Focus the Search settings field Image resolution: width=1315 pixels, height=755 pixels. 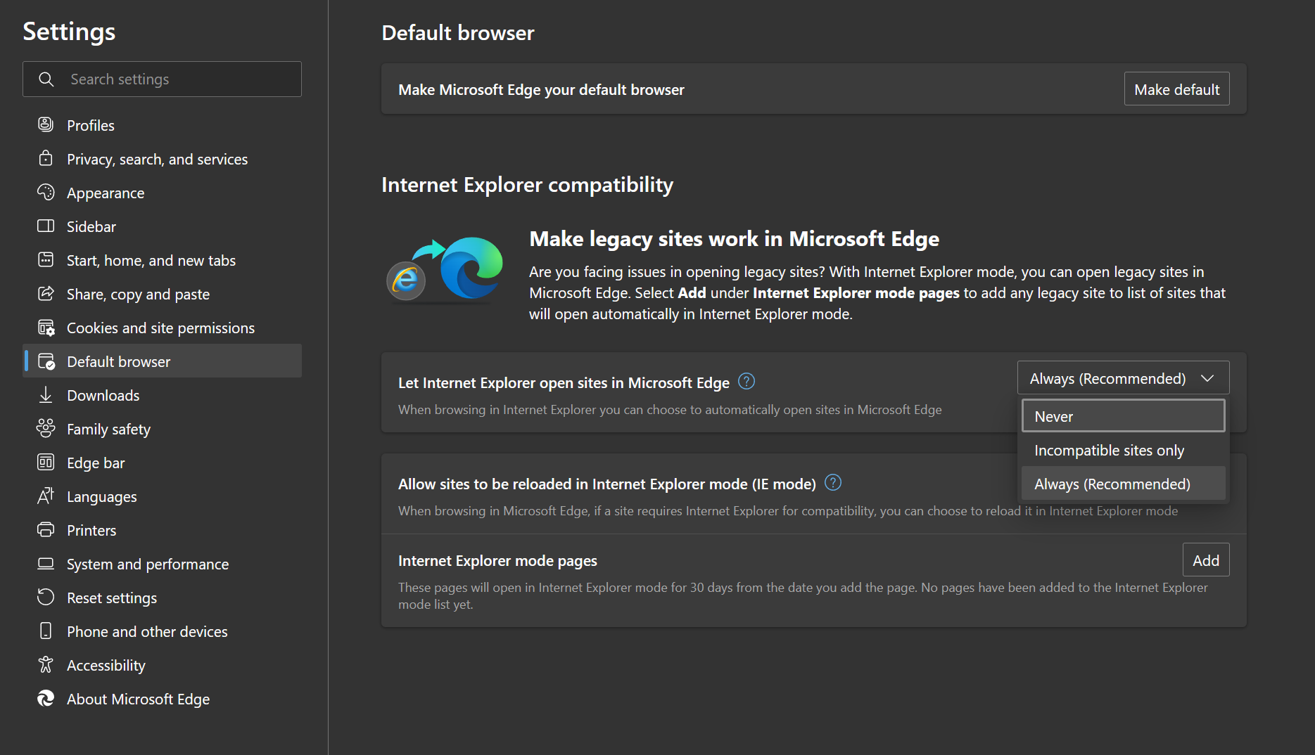[x=162, y=79]
